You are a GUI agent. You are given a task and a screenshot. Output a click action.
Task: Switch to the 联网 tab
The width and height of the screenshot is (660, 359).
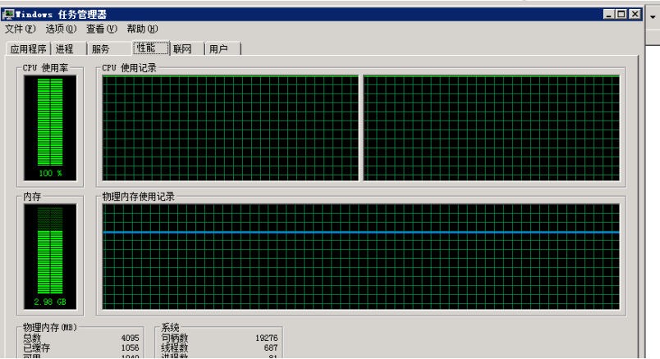coord(187,49)
